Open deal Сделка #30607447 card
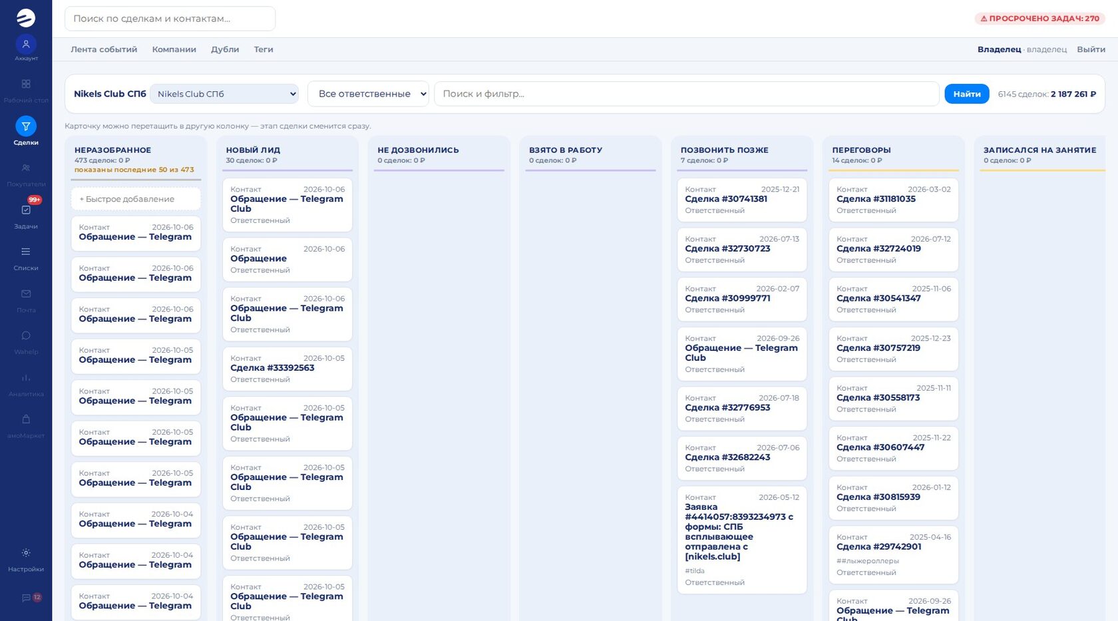The width and height of the screenshot is (1118, 621). click(x=894, y=449)
